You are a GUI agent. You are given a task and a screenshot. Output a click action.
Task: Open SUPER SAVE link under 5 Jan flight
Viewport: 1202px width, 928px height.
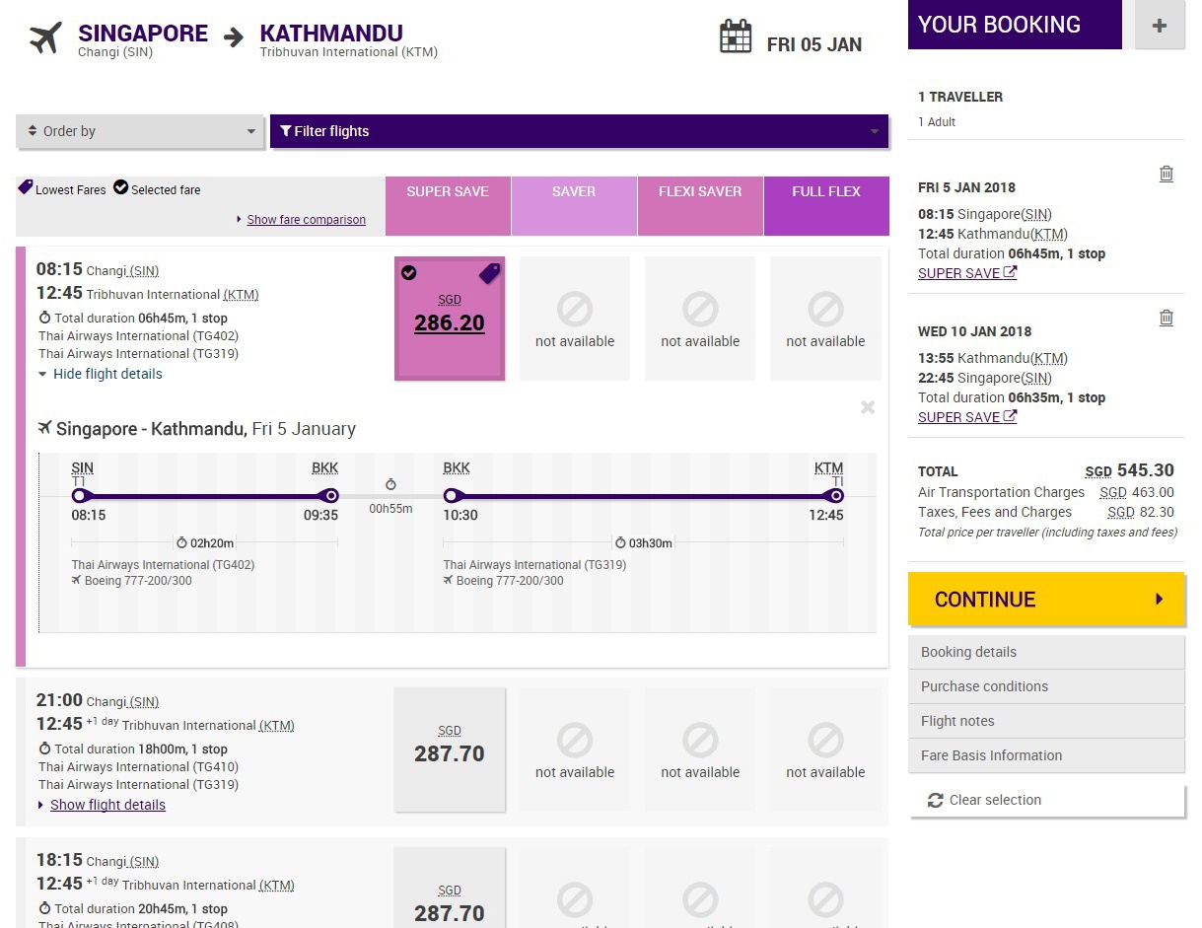967,273
